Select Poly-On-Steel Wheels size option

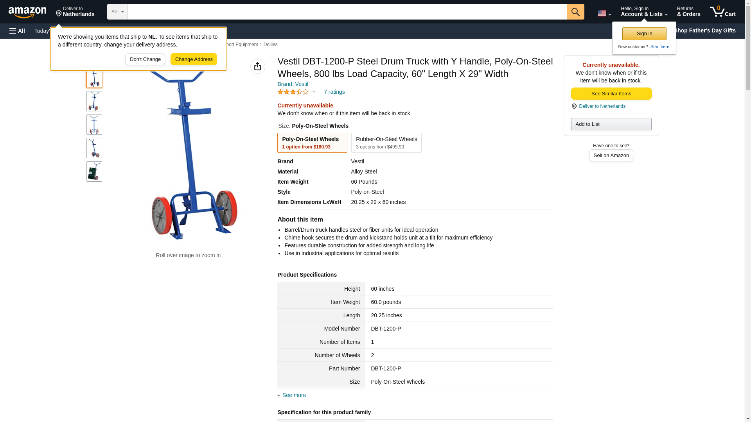click(x=312, y=143)
